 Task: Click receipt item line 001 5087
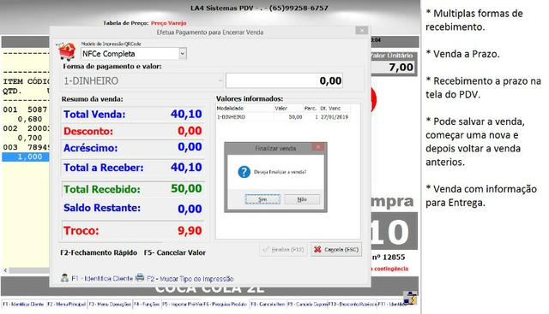coord(25,110)
